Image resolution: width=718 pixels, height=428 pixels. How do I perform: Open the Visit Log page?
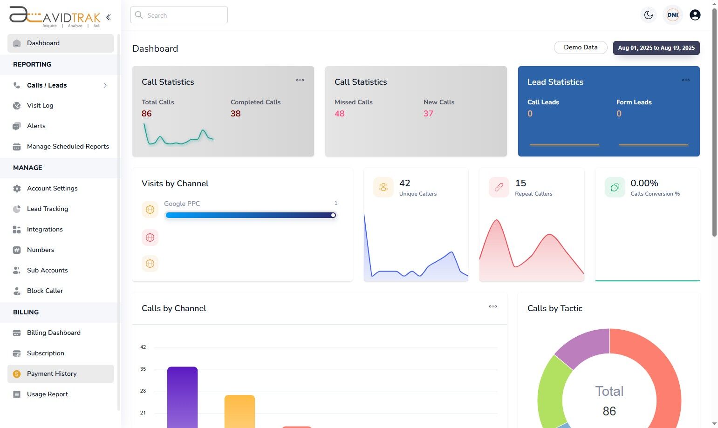click(x=61, y=105)
